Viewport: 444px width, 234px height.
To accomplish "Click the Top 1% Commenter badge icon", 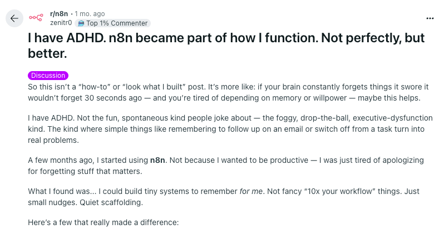I will click(81, 23).
